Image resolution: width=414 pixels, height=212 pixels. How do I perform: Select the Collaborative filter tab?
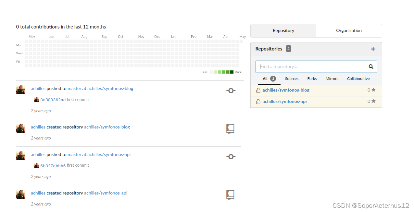pos(358,79)
